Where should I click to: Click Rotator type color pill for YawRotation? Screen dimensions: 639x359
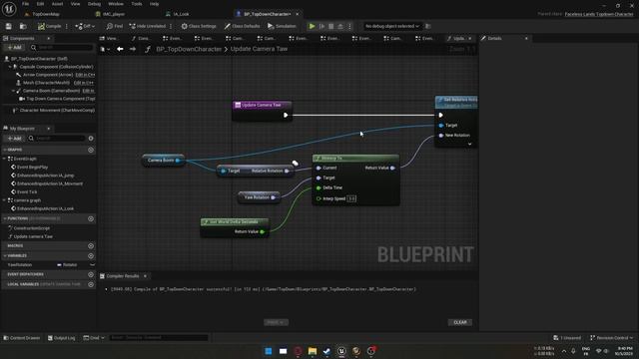coord(59,265)
